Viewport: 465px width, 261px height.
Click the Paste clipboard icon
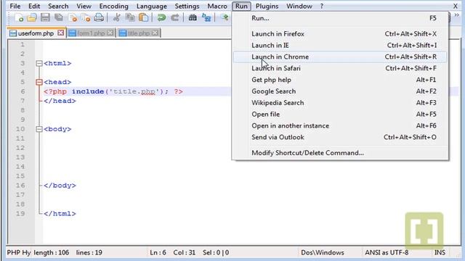pyautogui.click(x=144, y=17)
